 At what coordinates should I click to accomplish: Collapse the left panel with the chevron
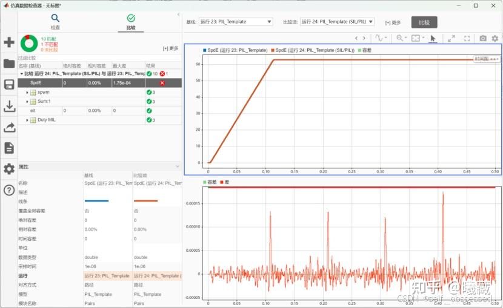[x=179, y=15]
